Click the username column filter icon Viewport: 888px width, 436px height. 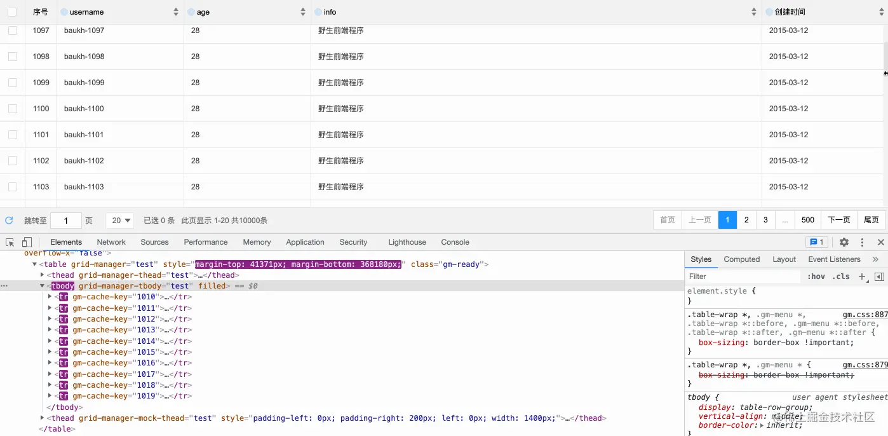click(x=64, y=12)
